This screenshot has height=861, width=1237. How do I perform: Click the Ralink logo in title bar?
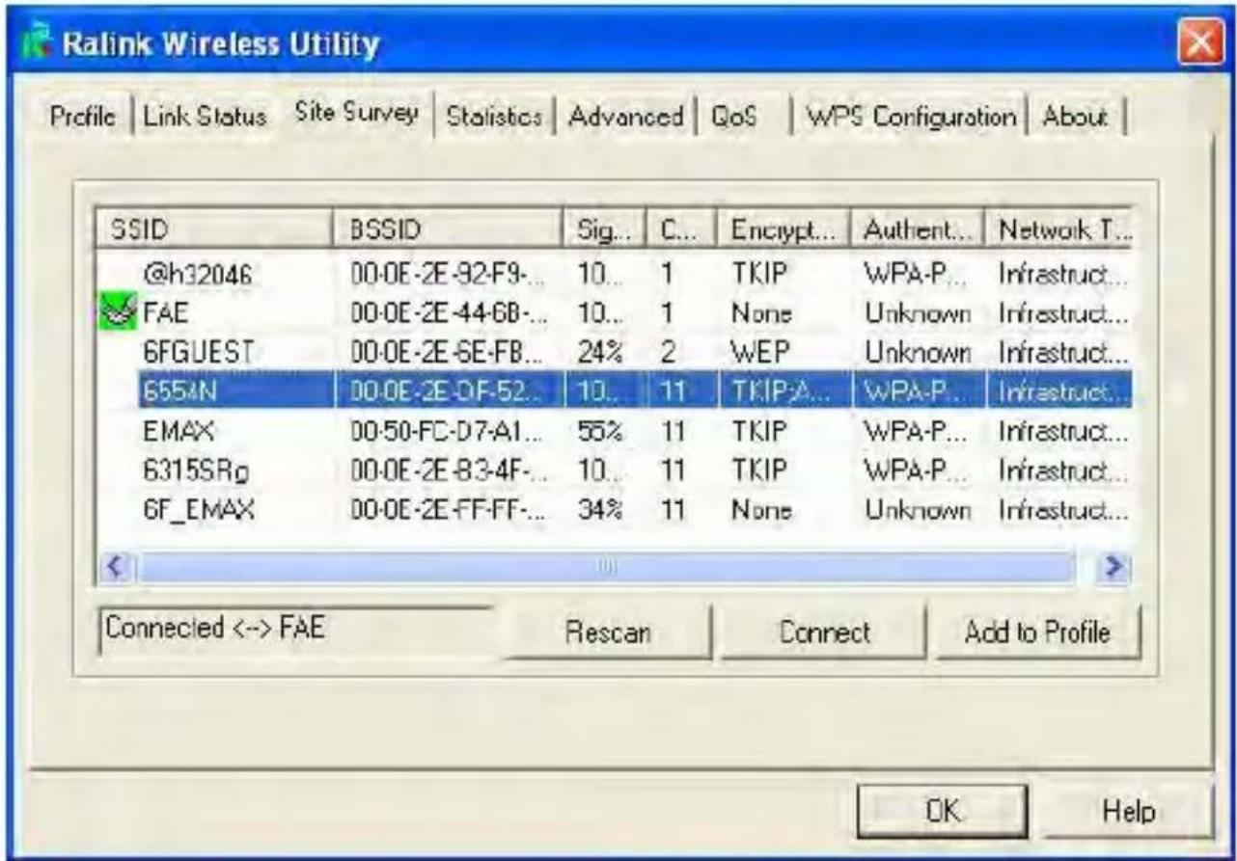click(35, 43)
